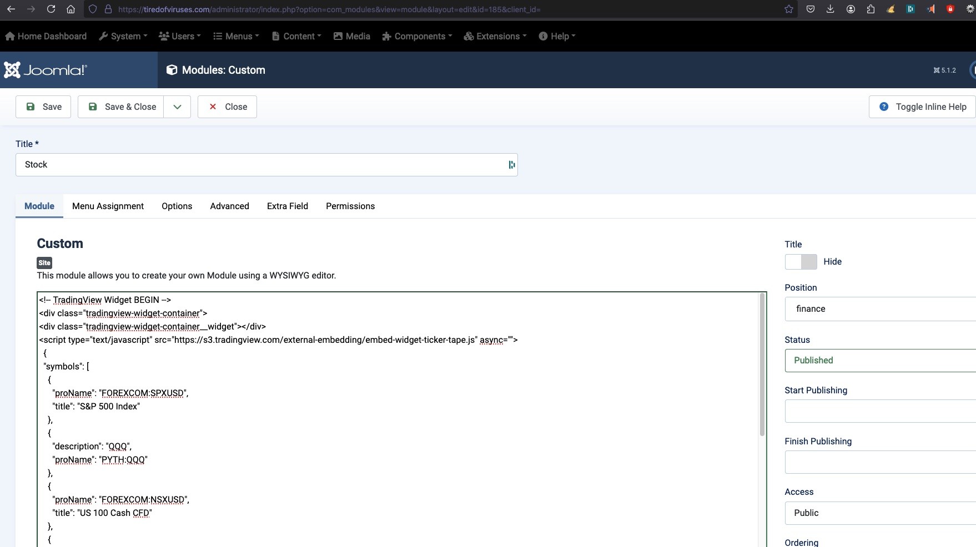Click the Toggle Inline Help button

922,107
